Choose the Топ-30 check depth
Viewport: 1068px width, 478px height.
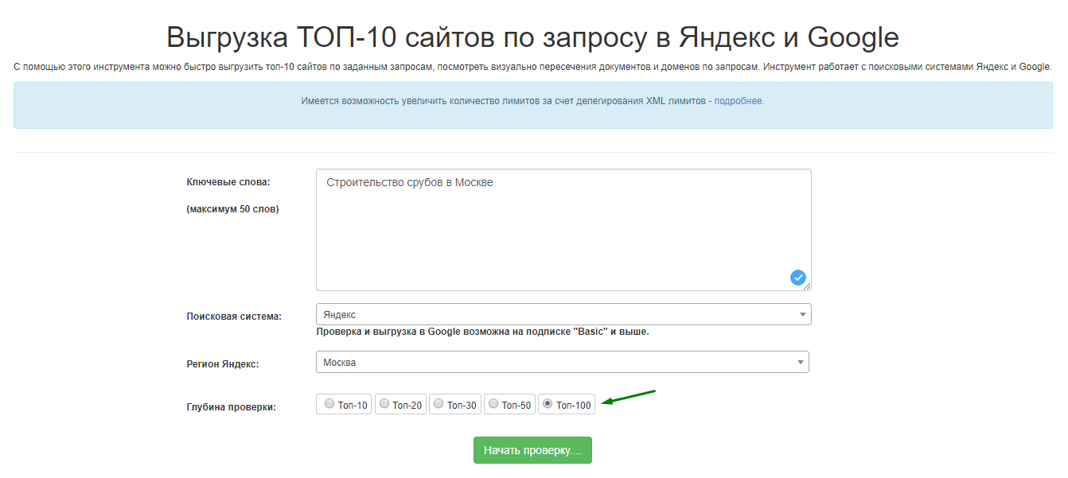[x=455, y=405]
